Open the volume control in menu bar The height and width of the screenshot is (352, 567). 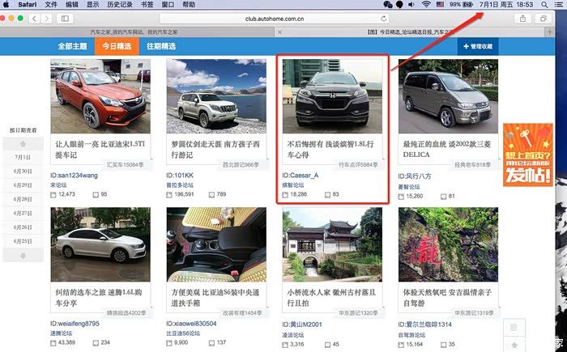pos(411,4)
